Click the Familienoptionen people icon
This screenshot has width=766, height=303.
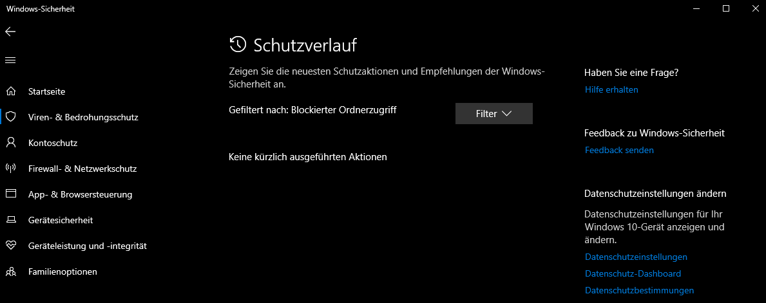pos(11,271)
